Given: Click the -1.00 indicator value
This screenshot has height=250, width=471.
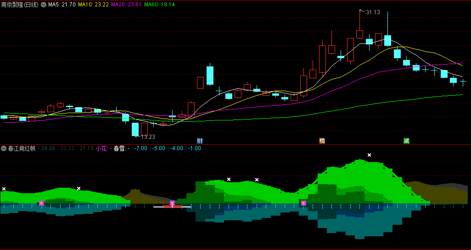Looking at the screenshot, I should [194, 148].
